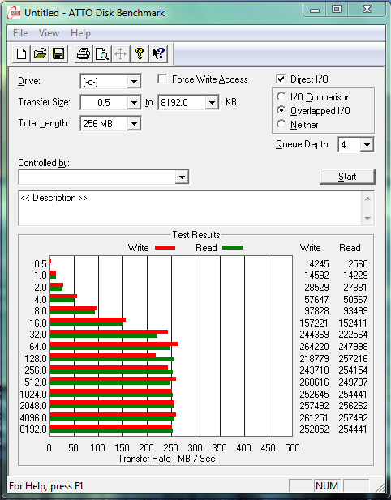Save results with the floppy disk icon
The width and height of the screenshot is (391, 500).
click(58, 53)
